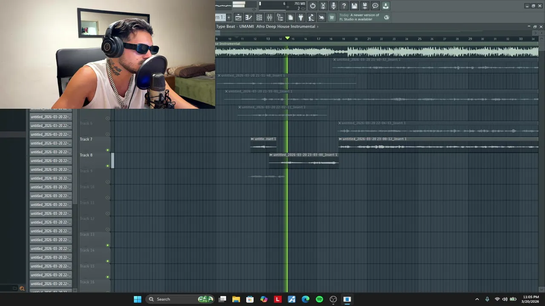Open the undo history panel icon

click(x=313, y=6)
